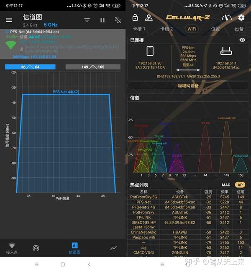The height and width of the screenshot is (272, 251).
Task: Tap the recents button in right screenshot
Action: point(162,264)
